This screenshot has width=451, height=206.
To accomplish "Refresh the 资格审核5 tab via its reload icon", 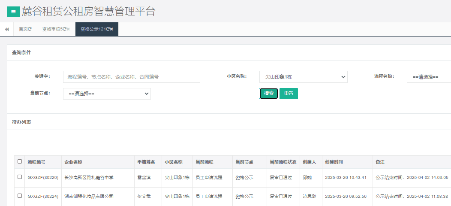I will pyautogui.click(x=65, y=29).
